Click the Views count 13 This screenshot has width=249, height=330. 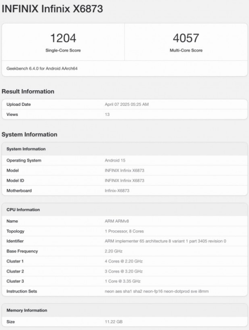point(107,115)
